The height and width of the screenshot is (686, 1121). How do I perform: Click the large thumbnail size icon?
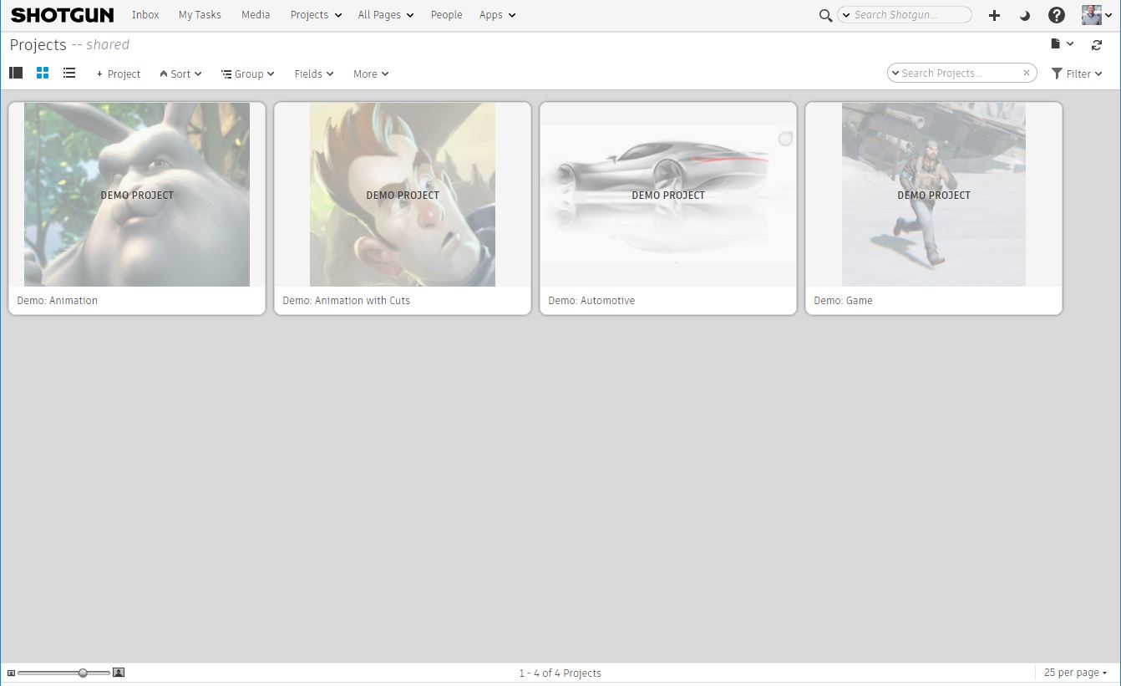(x=119, y=672)
